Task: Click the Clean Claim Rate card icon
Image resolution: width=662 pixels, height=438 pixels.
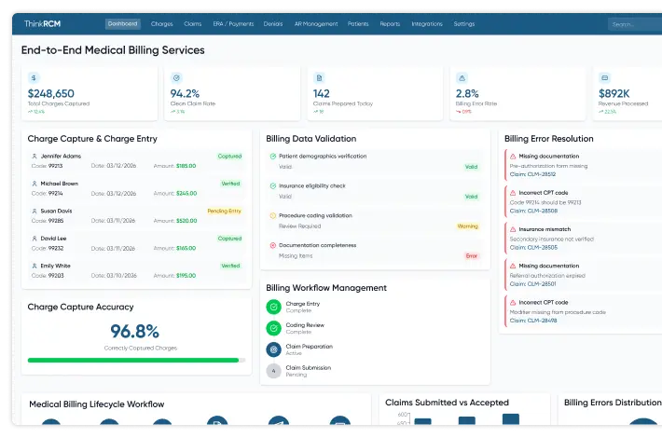Action: click(x=176, y=77)
